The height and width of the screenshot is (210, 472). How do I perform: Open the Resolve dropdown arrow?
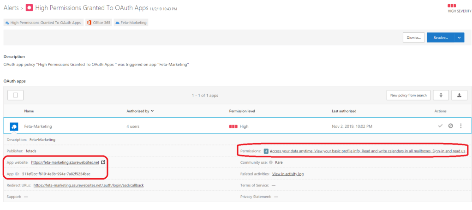pos(460,38)
